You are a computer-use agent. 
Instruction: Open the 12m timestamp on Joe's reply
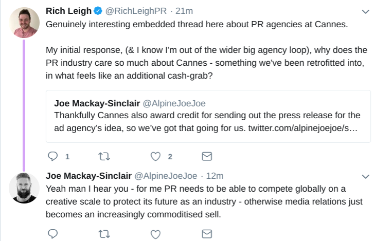[x=213, y=176]
